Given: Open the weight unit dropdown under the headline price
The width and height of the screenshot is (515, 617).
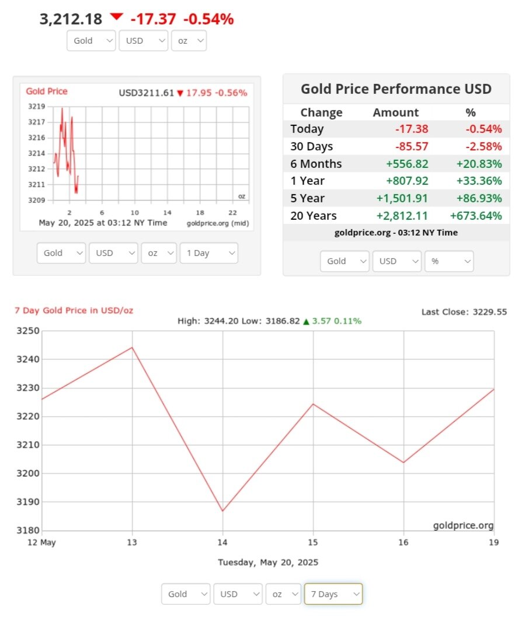Looking at the screenshot, I should (189, 41).
